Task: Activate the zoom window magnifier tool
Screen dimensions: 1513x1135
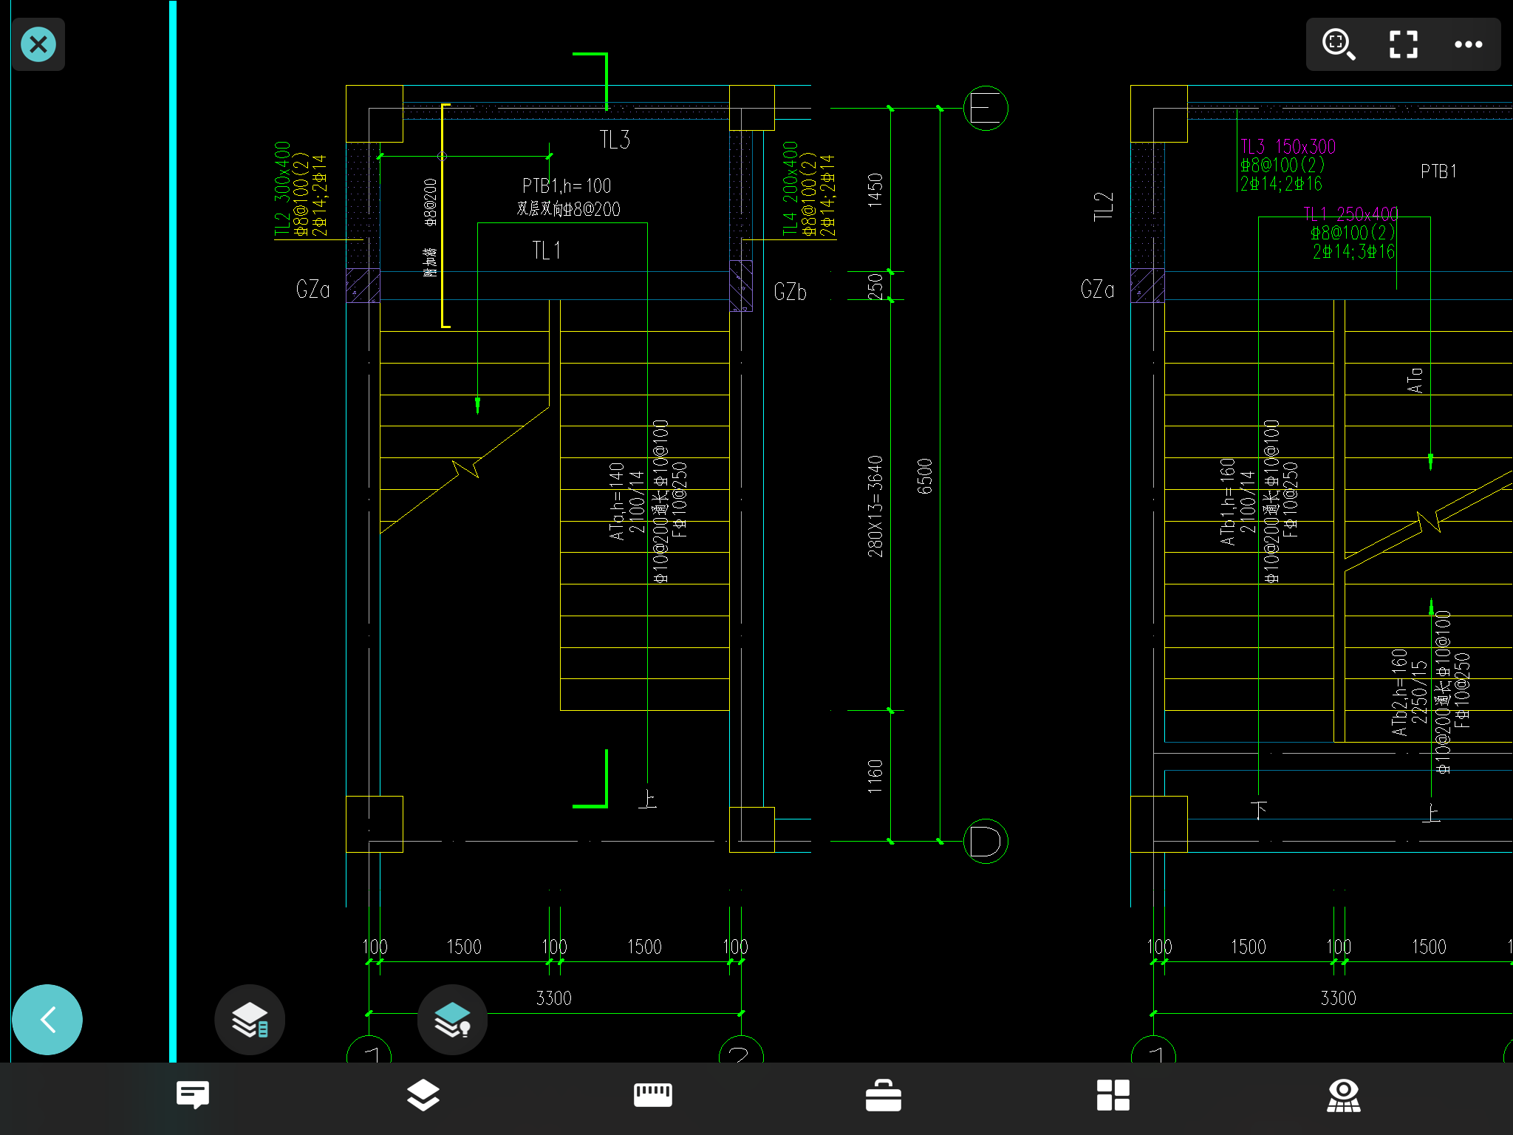Action: click(x=1338, y=44)
